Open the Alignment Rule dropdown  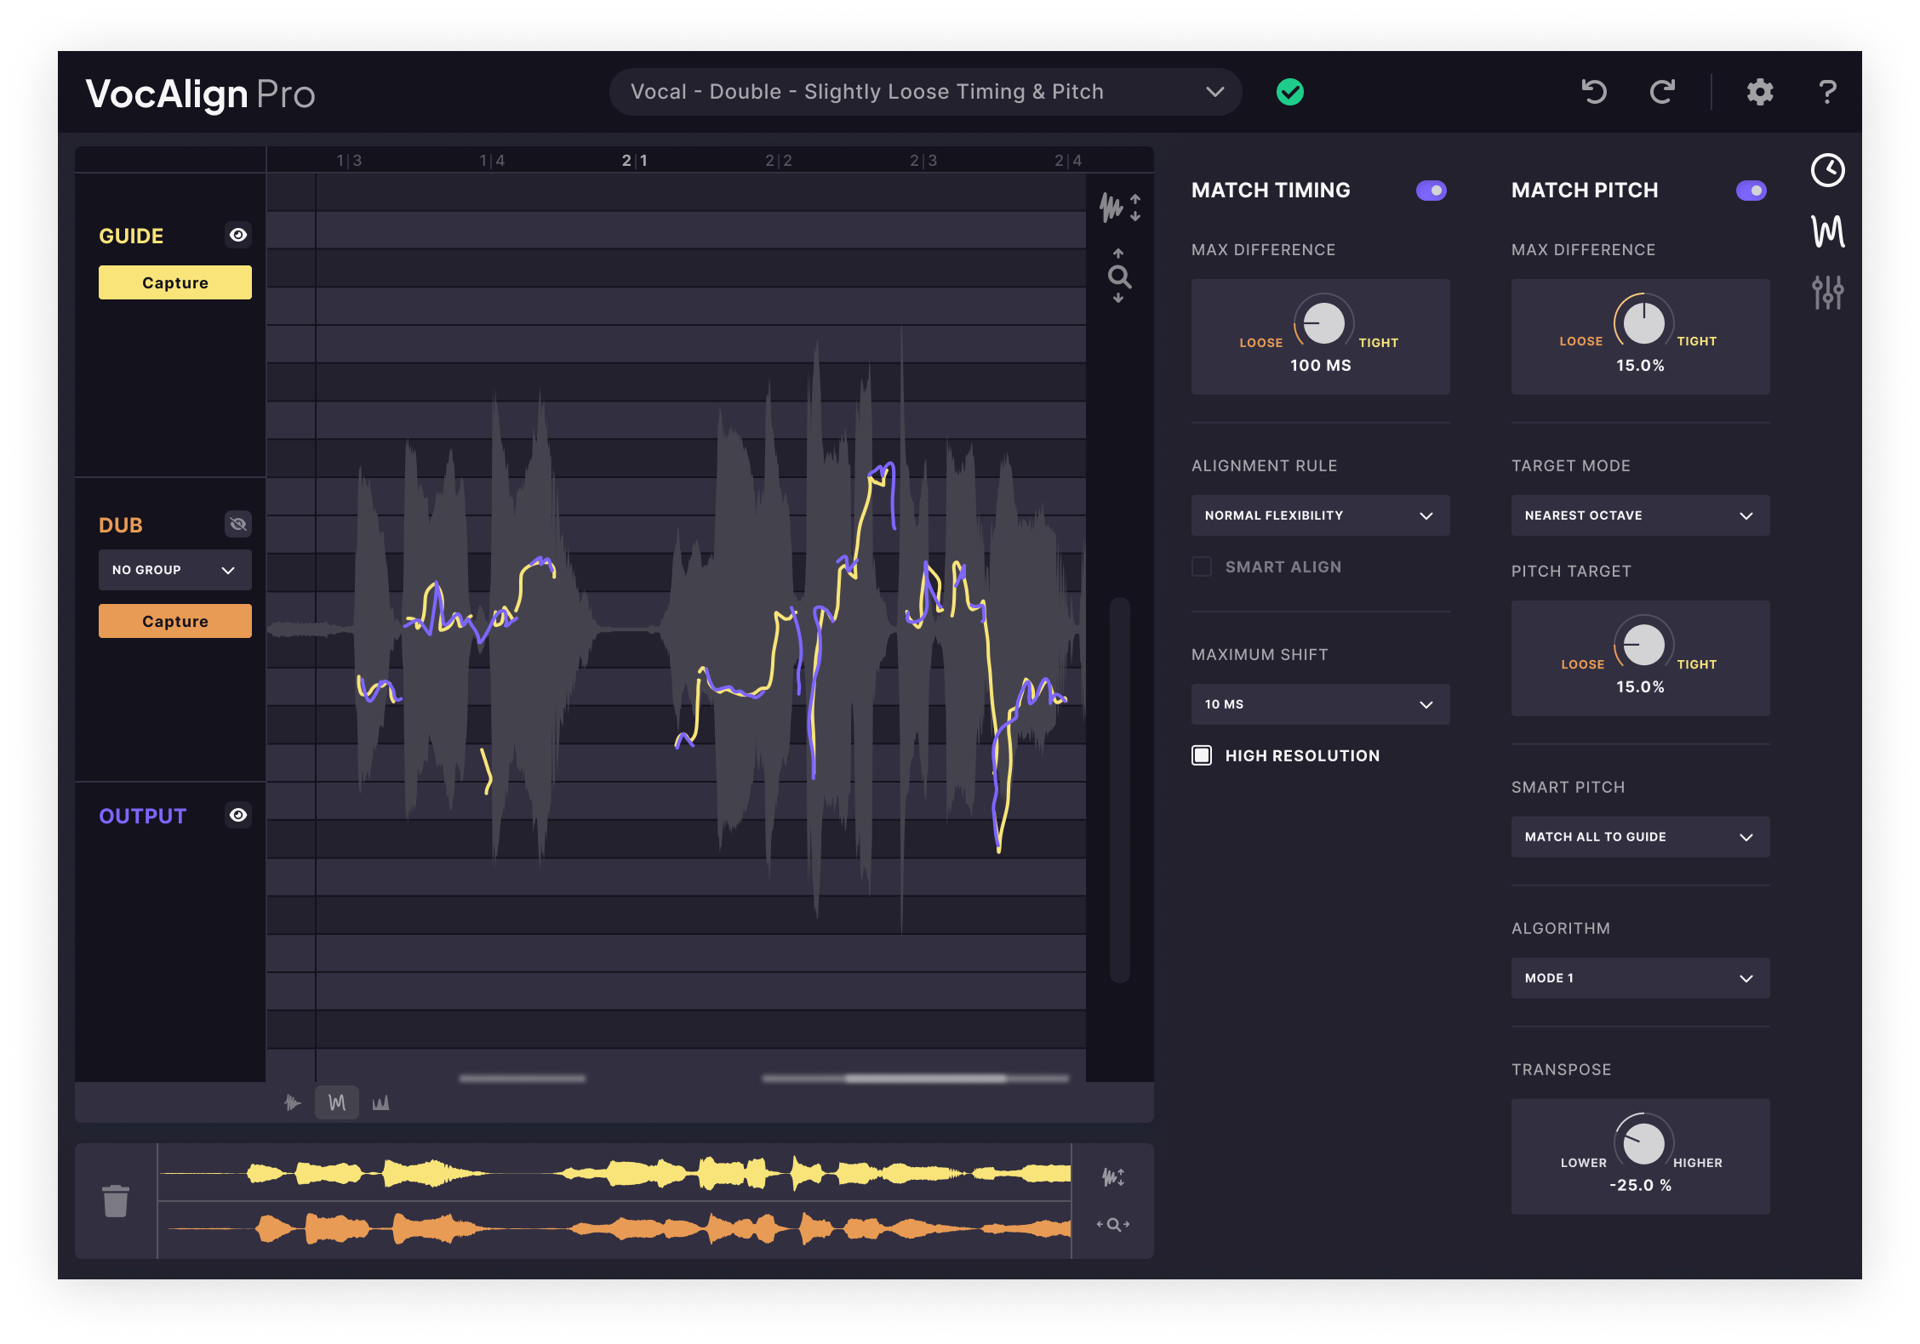pyautogui.click(x=1320, y=515)
